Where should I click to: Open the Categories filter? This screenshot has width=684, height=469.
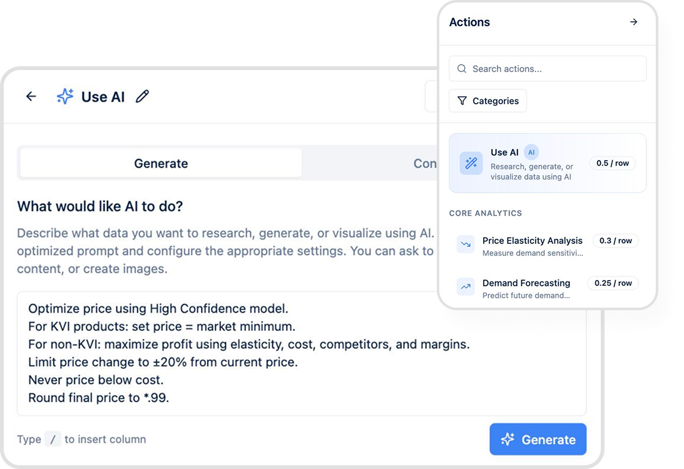coord(487,101)
